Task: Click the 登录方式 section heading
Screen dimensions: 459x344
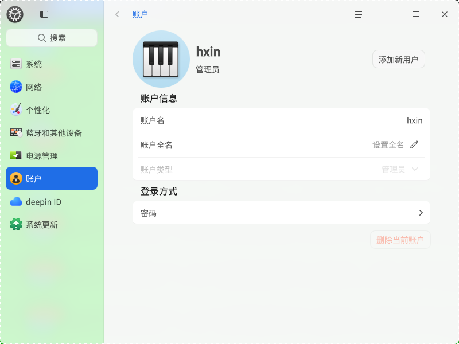Action: tap(159, 191)
